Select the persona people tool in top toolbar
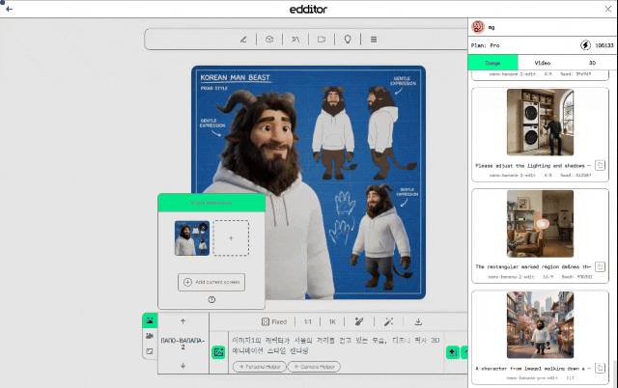Screen dimensions: 618x388 (295, 40)
